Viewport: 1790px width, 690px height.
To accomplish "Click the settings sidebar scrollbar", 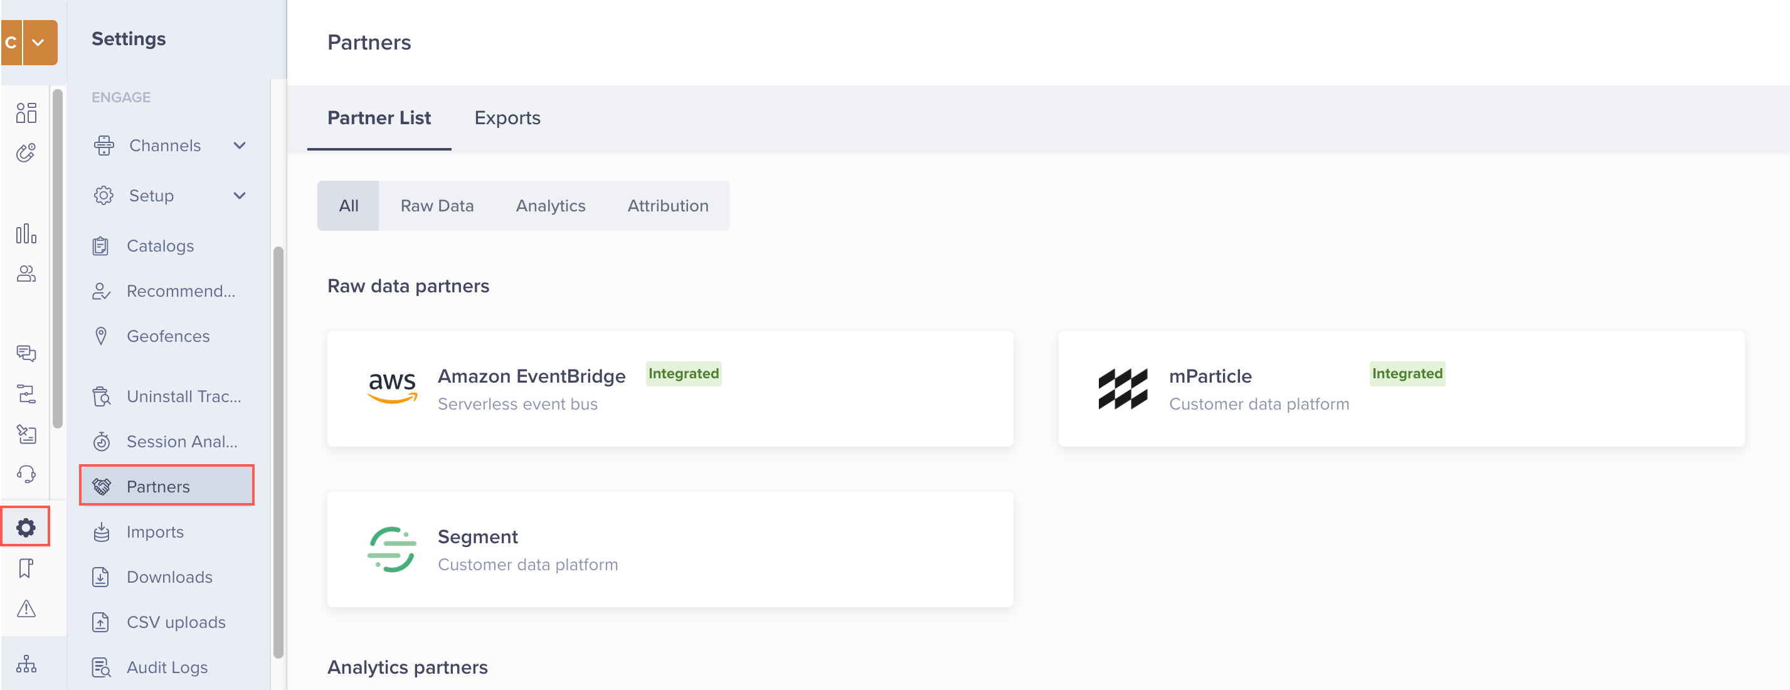I will 278,452.
